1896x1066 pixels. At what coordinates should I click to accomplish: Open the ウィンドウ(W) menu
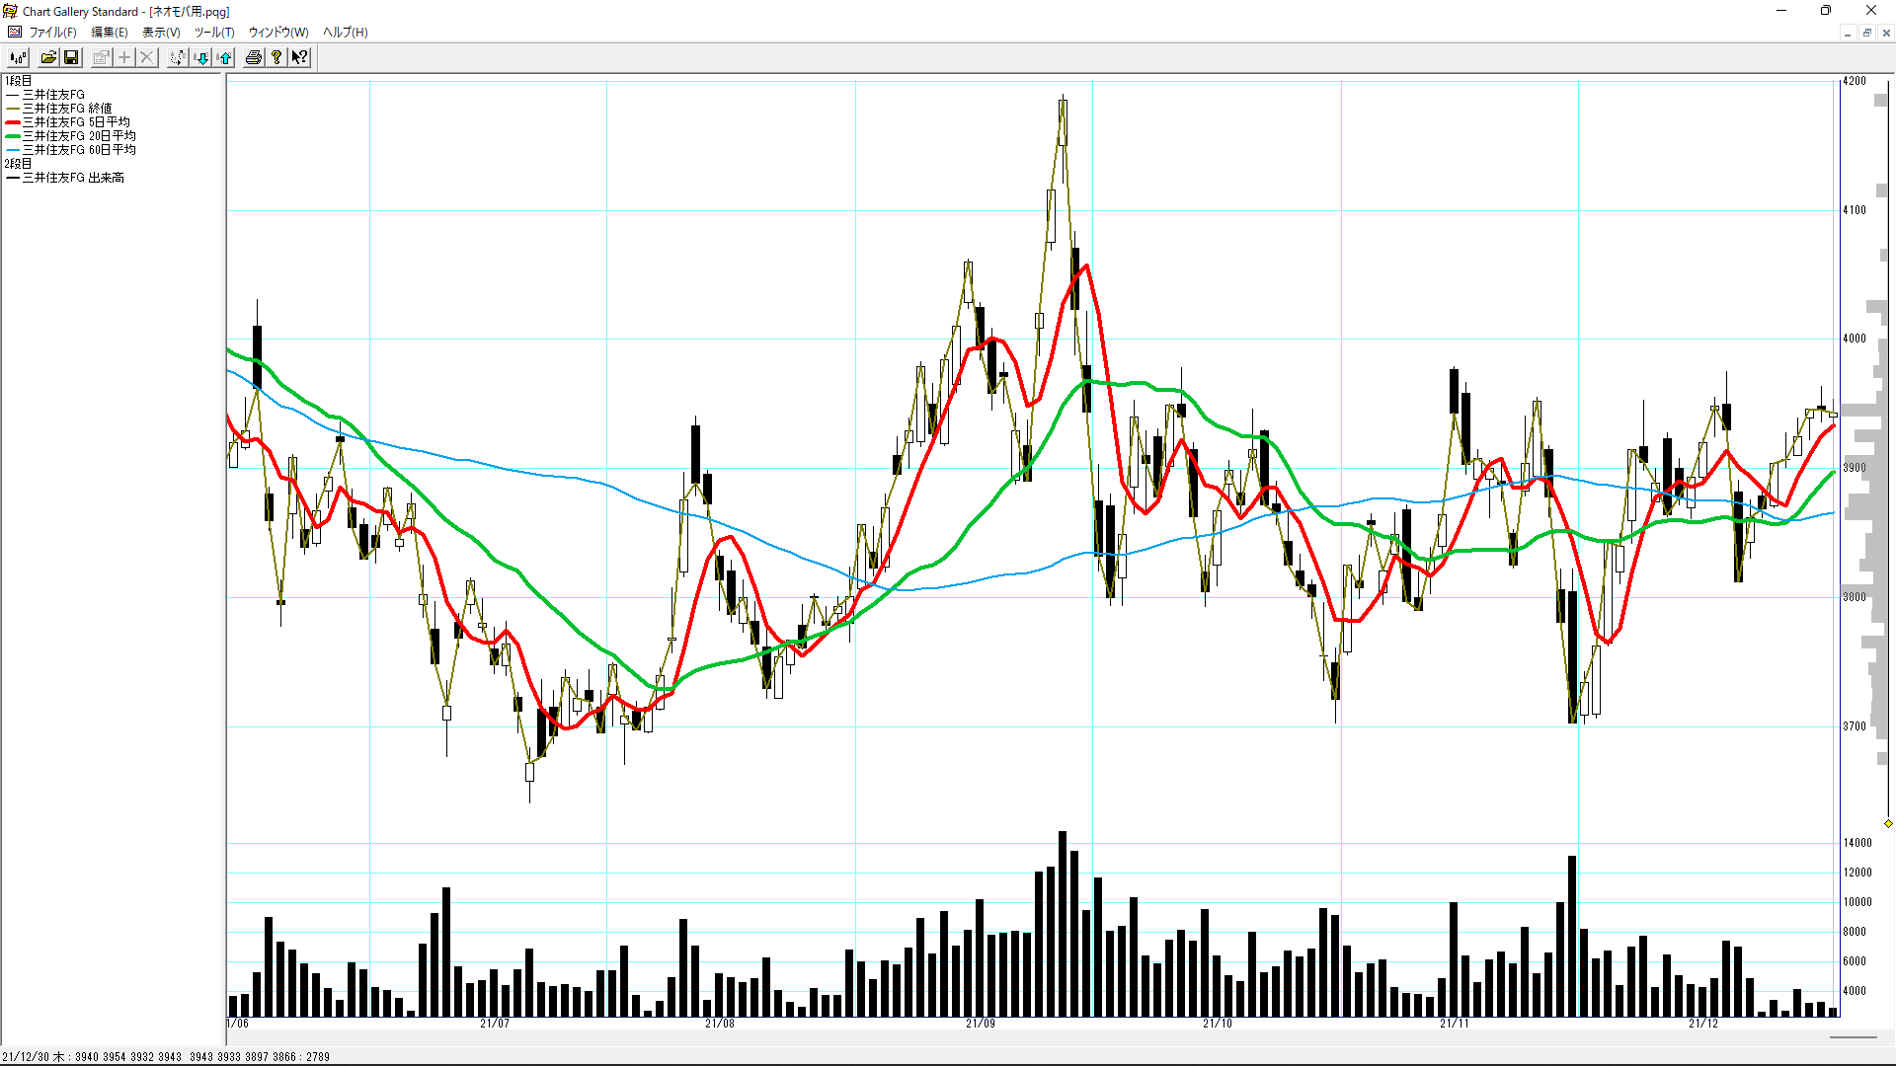[277, 32]
